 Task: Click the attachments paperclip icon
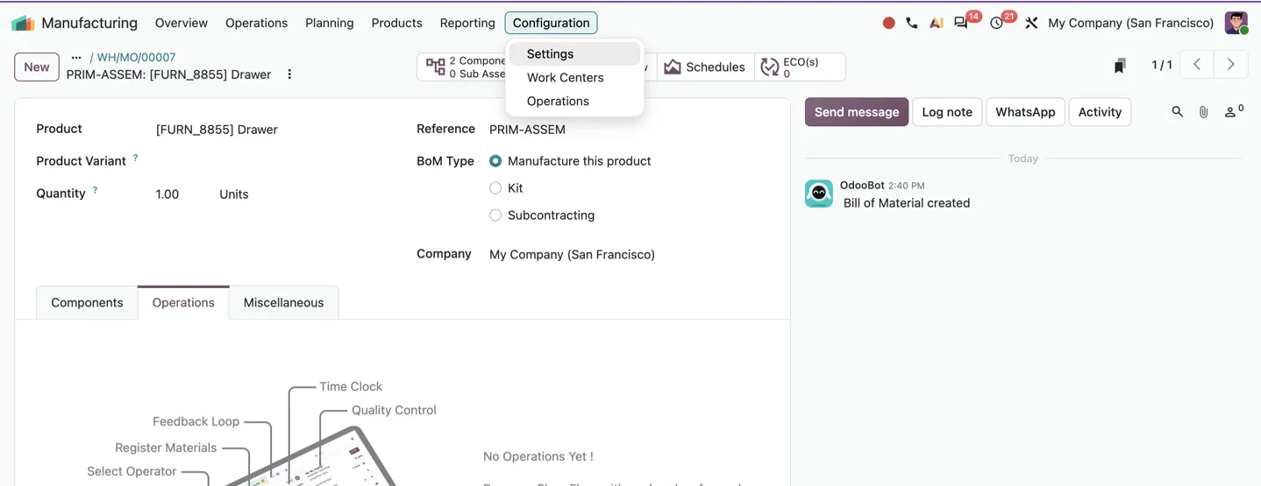pos(1203,112)
